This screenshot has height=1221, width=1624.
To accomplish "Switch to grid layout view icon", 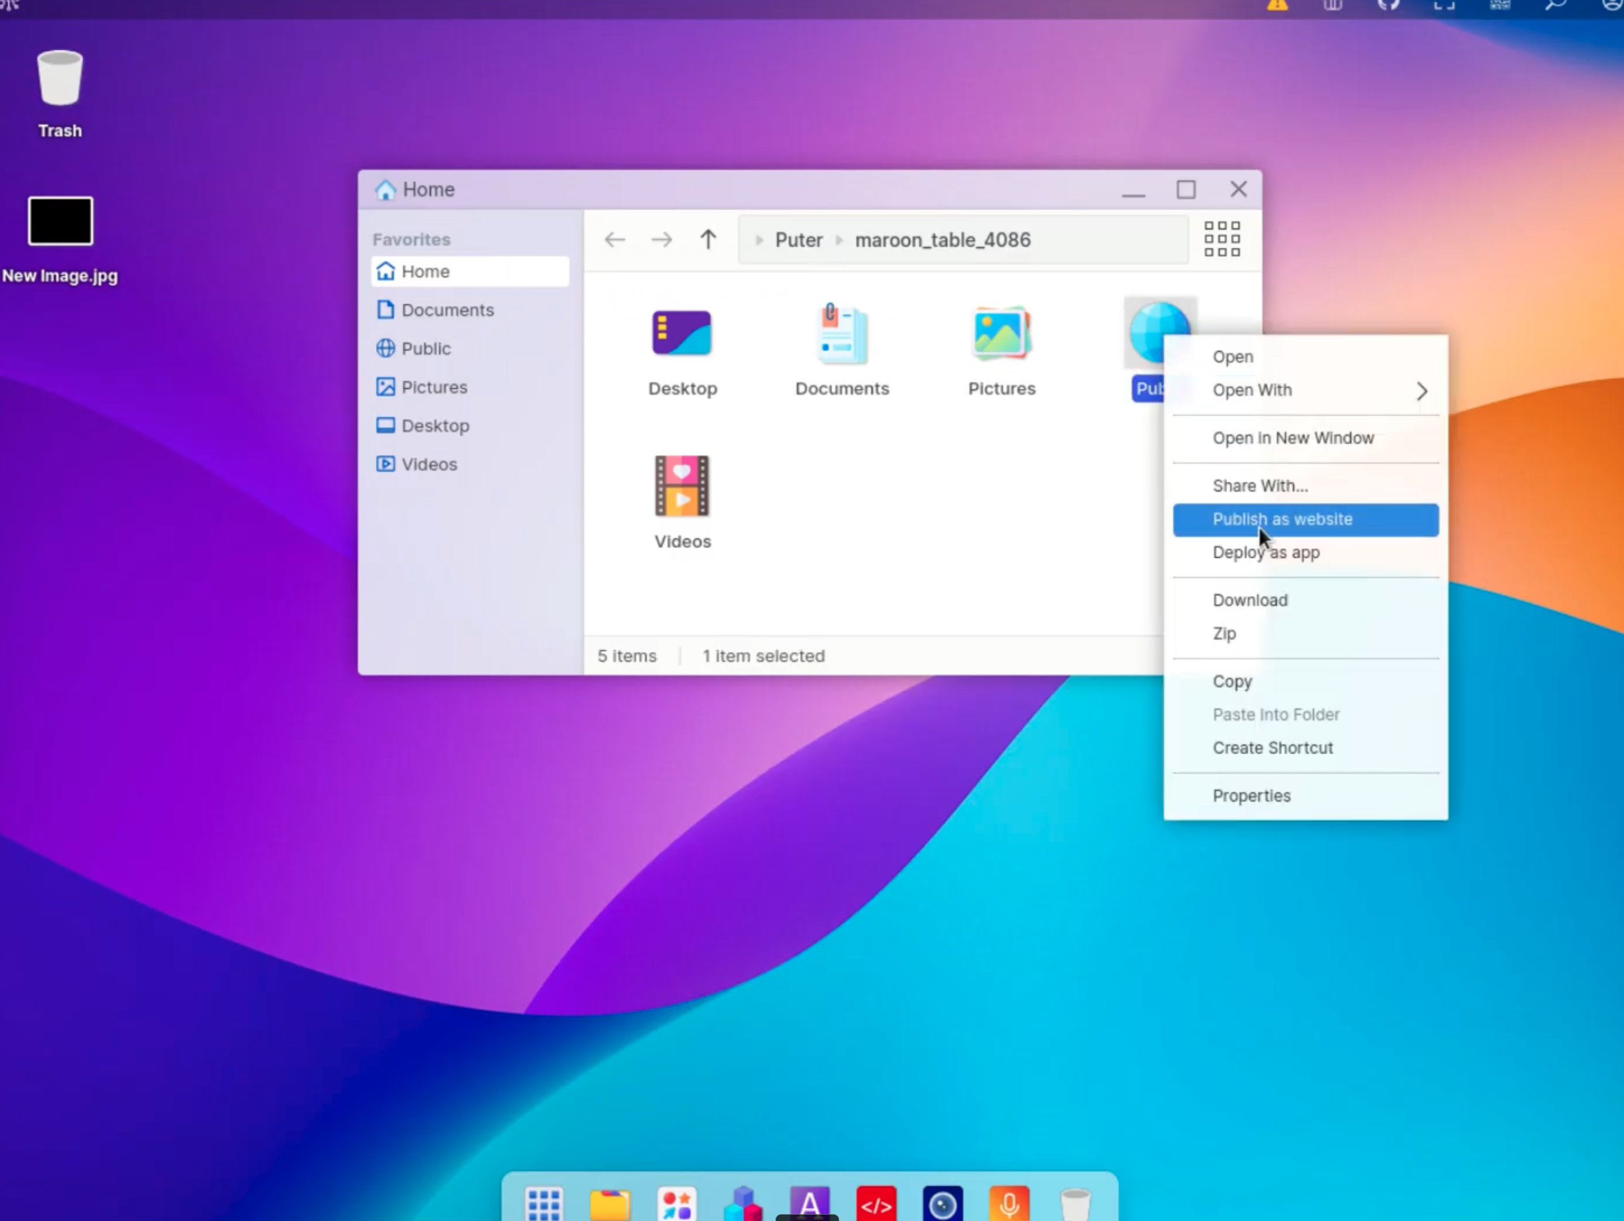I will tap(1221, 239).
